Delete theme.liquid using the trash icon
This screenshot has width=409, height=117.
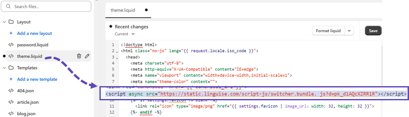(79, 56)
